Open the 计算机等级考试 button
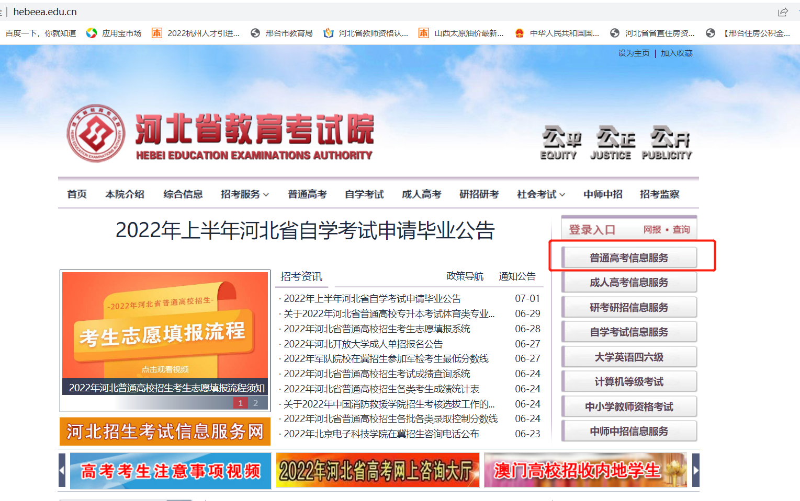 [x=629, y=382]
